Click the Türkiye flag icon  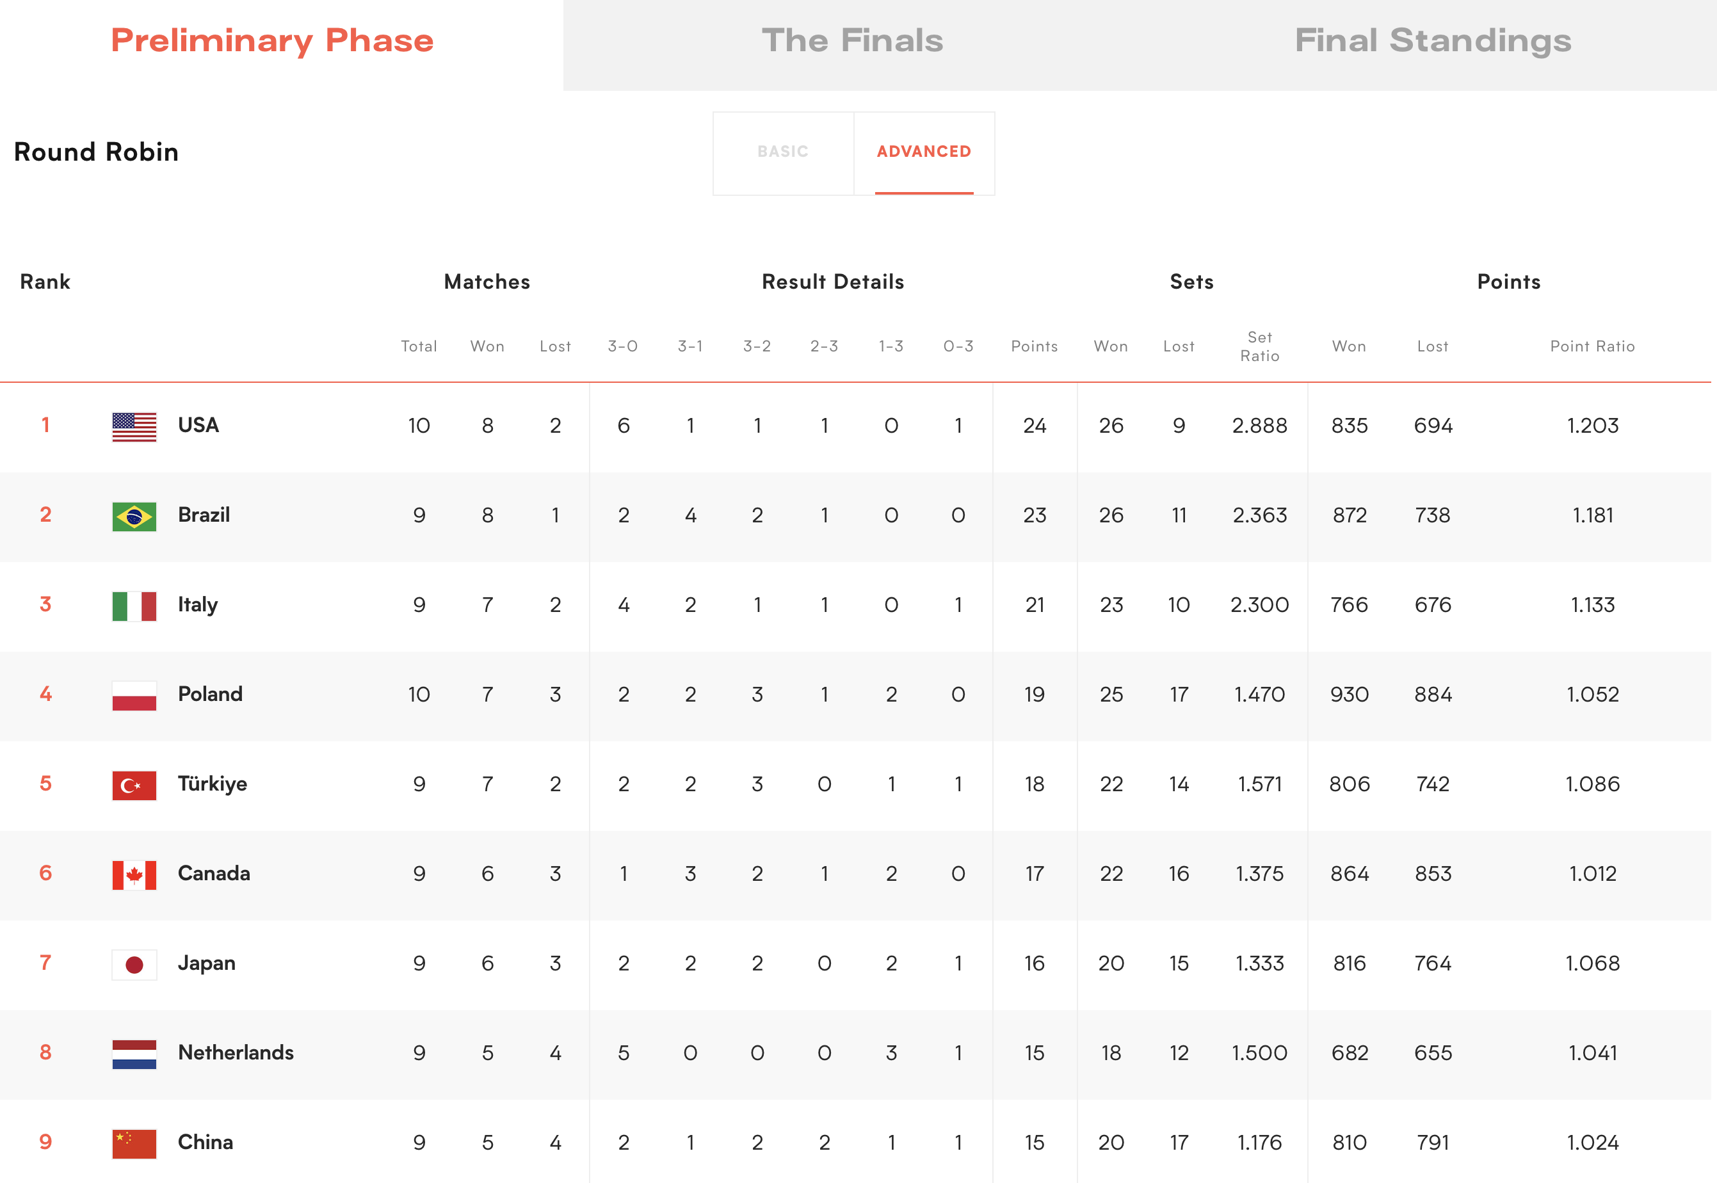click(134, 785)
